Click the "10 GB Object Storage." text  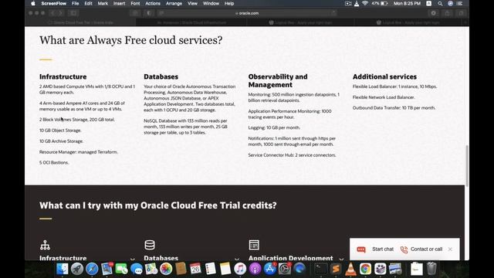60,131
